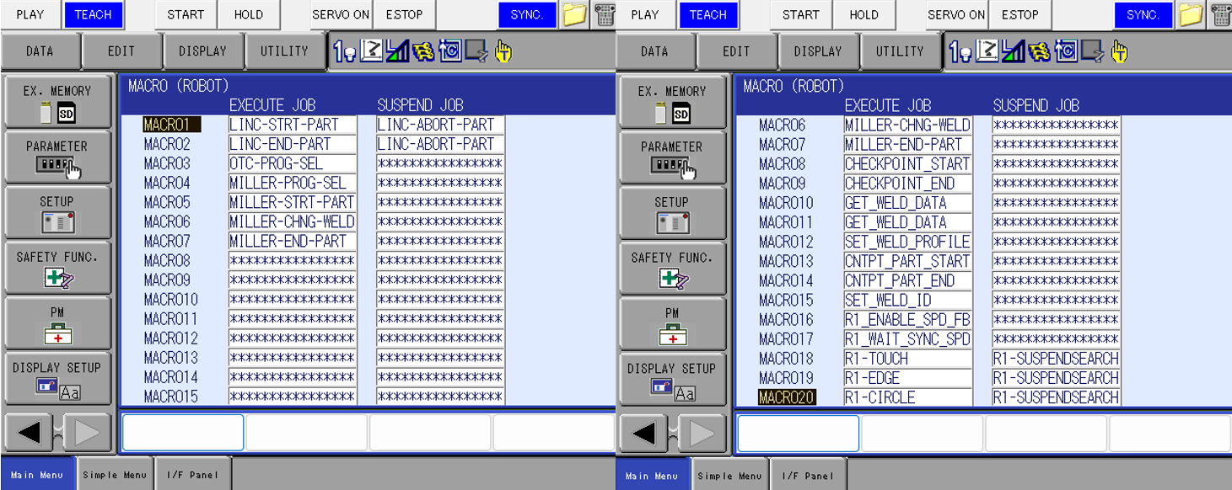Select the R1-TOUCH execute job field
This screenshot has width=1232, height=490.
coord(908,359)
